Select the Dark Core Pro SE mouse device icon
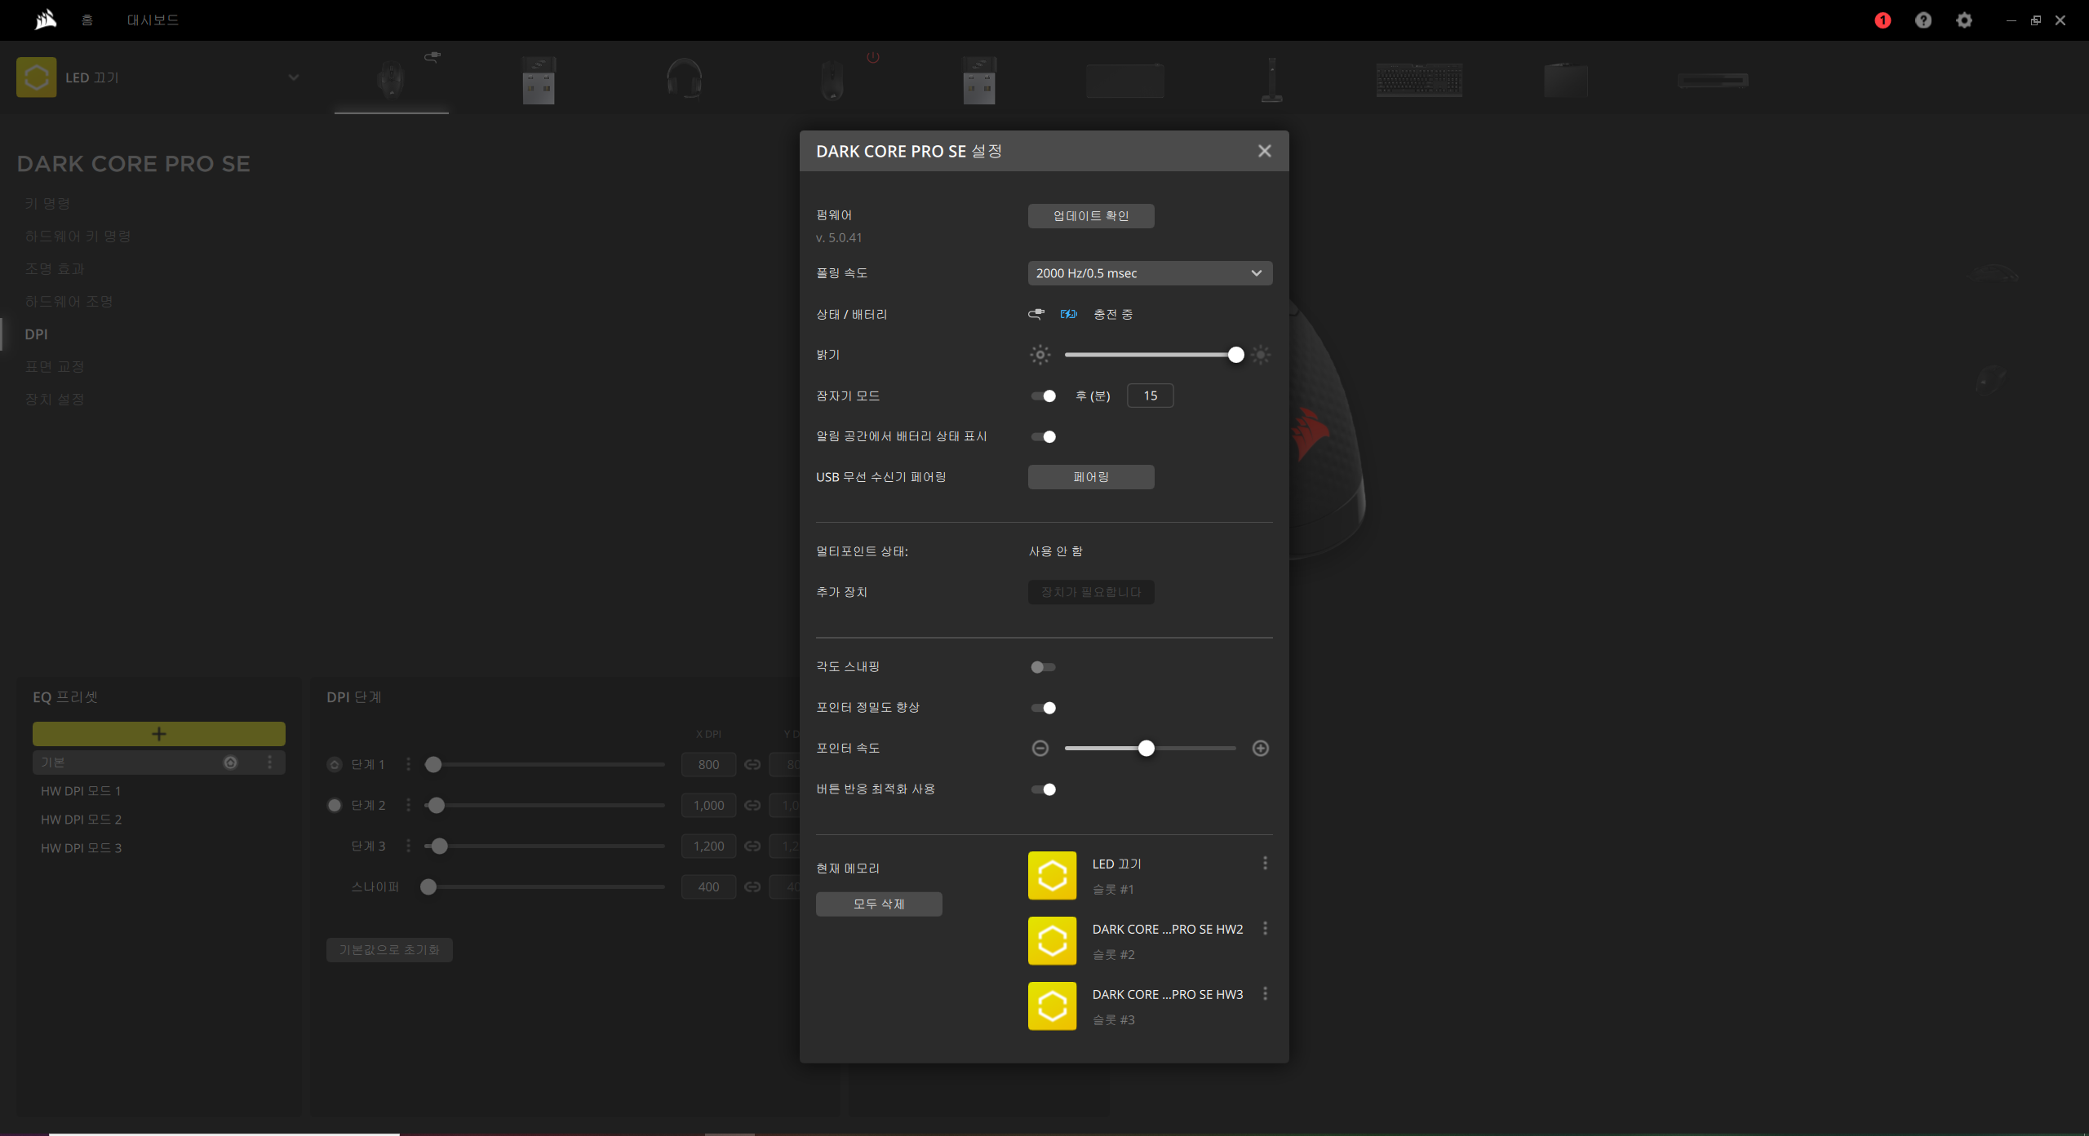The image size is (2089, 1136). [391, 80]
